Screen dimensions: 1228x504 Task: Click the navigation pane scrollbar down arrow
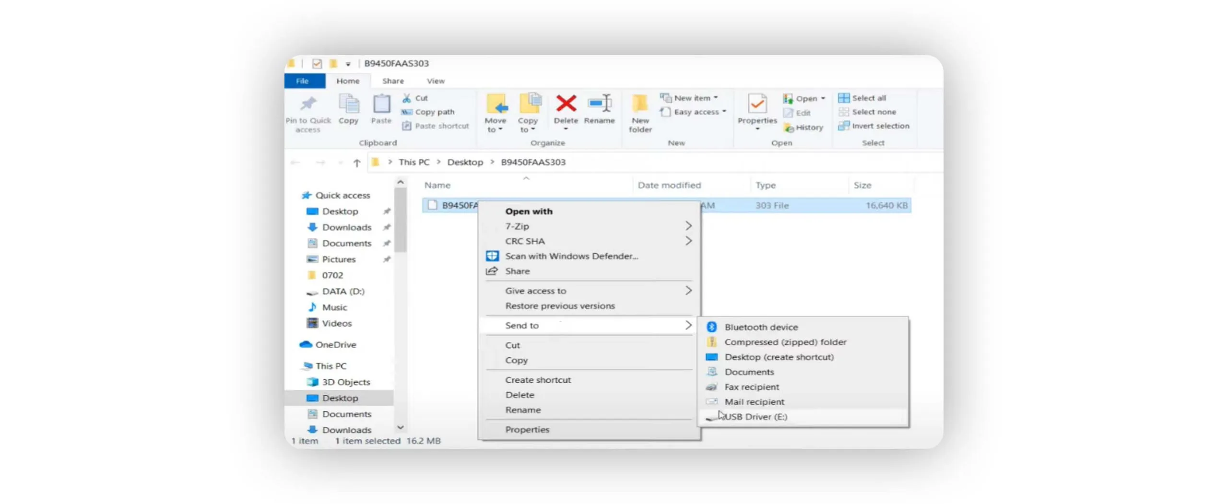(400, 427)
